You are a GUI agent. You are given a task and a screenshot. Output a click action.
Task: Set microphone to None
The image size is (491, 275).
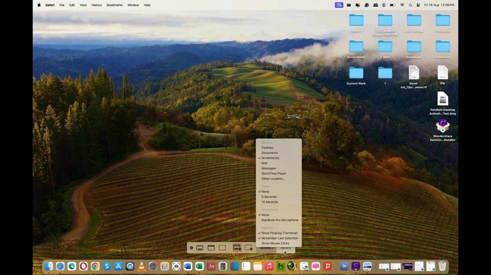coord(265,215)
